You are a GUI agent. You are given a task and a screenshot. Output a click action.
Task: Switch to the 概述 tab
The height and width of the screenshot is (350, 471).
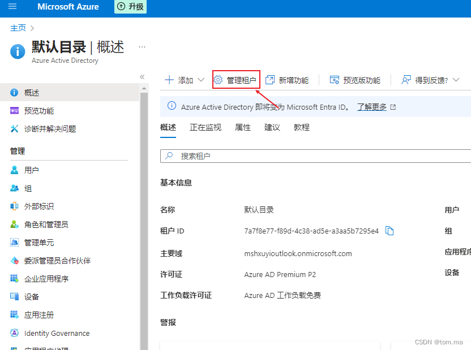(168, 127)
